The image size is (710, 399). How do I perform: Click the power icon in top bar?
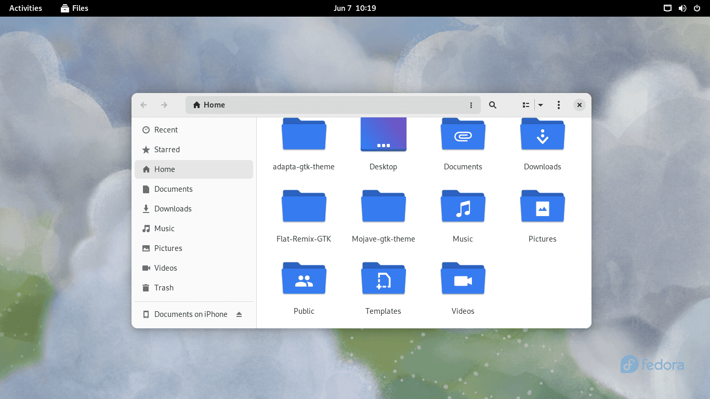tap(697, 8)
